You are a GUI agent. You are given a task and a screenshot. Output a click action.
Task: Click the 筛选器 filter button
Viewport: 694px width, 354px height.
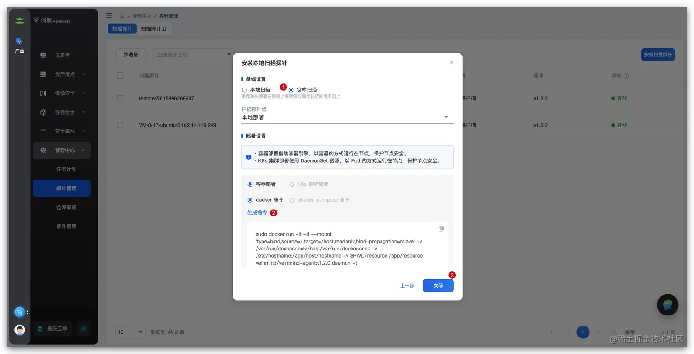(130, 55)
